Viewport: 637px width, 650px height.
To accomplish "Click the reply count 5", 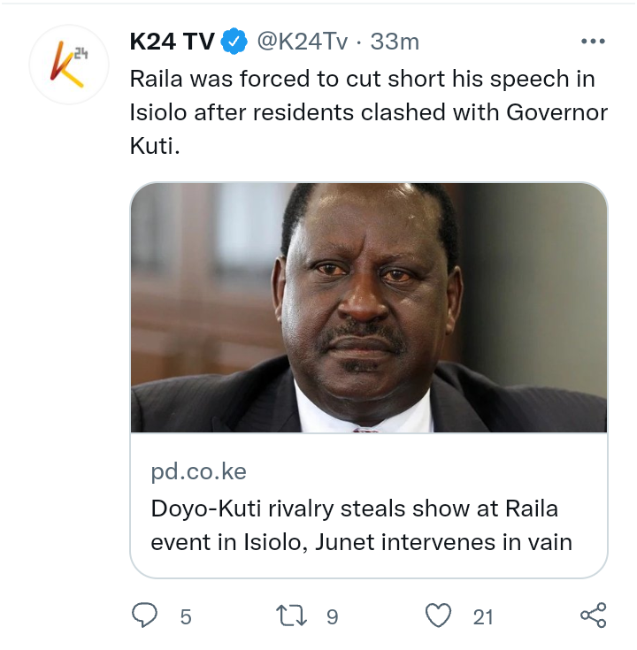I will coord(186,617).
